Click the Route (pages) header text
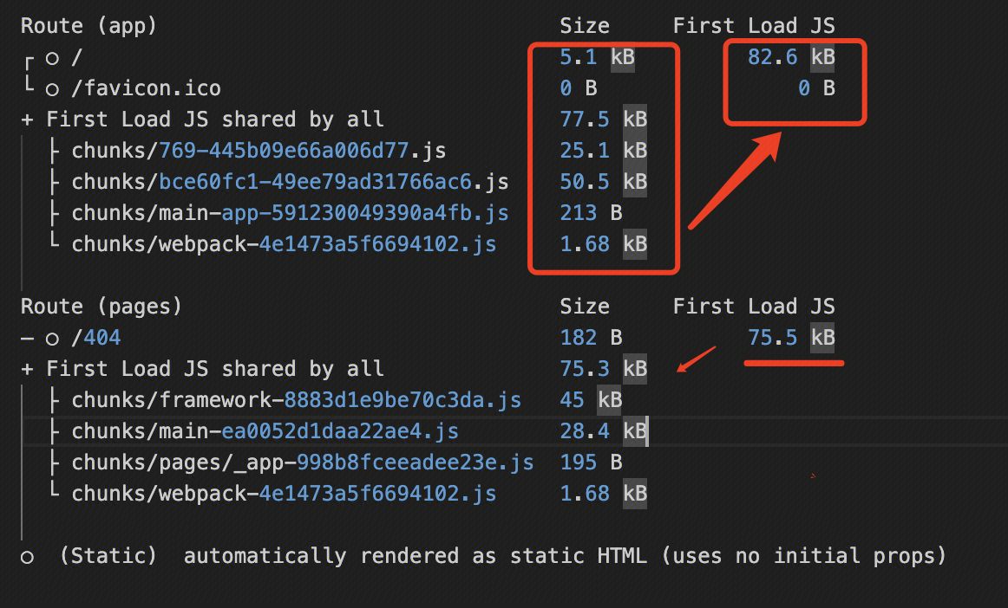Image resolution: width=1008 pixels, height=608 pixels. [x=101, y=307]
